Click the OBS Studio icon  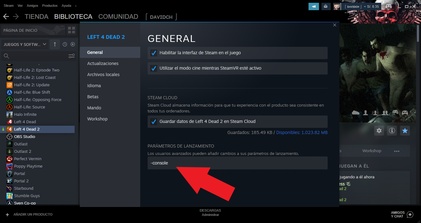9,136
